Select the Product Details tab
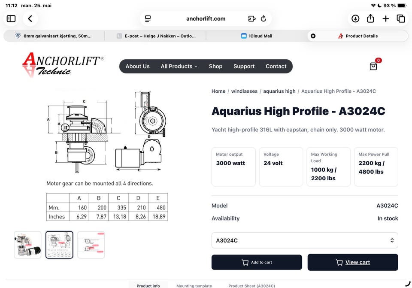Viewport: 412px width, 288px height. point(358,36)
